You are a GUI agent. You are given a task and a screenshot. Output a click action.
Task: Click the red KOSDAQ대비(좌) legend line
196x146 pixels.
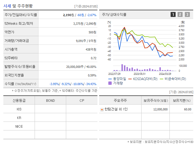click(130, 79)
